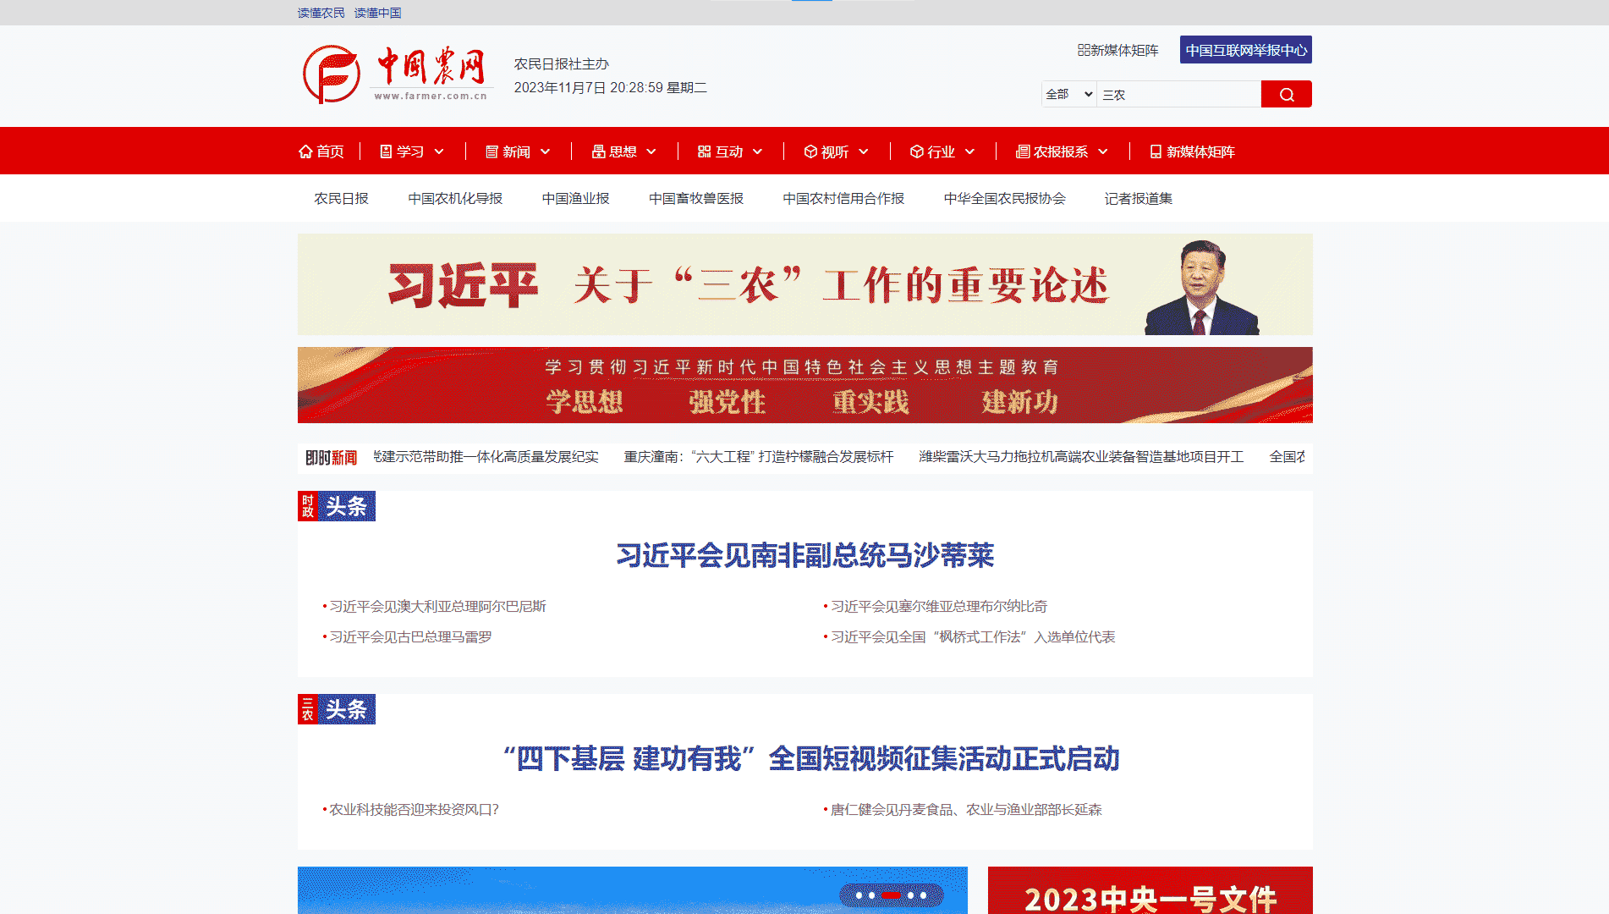
Task: Select the first carousel indicator dot
Action: click(x=859, y=895)
